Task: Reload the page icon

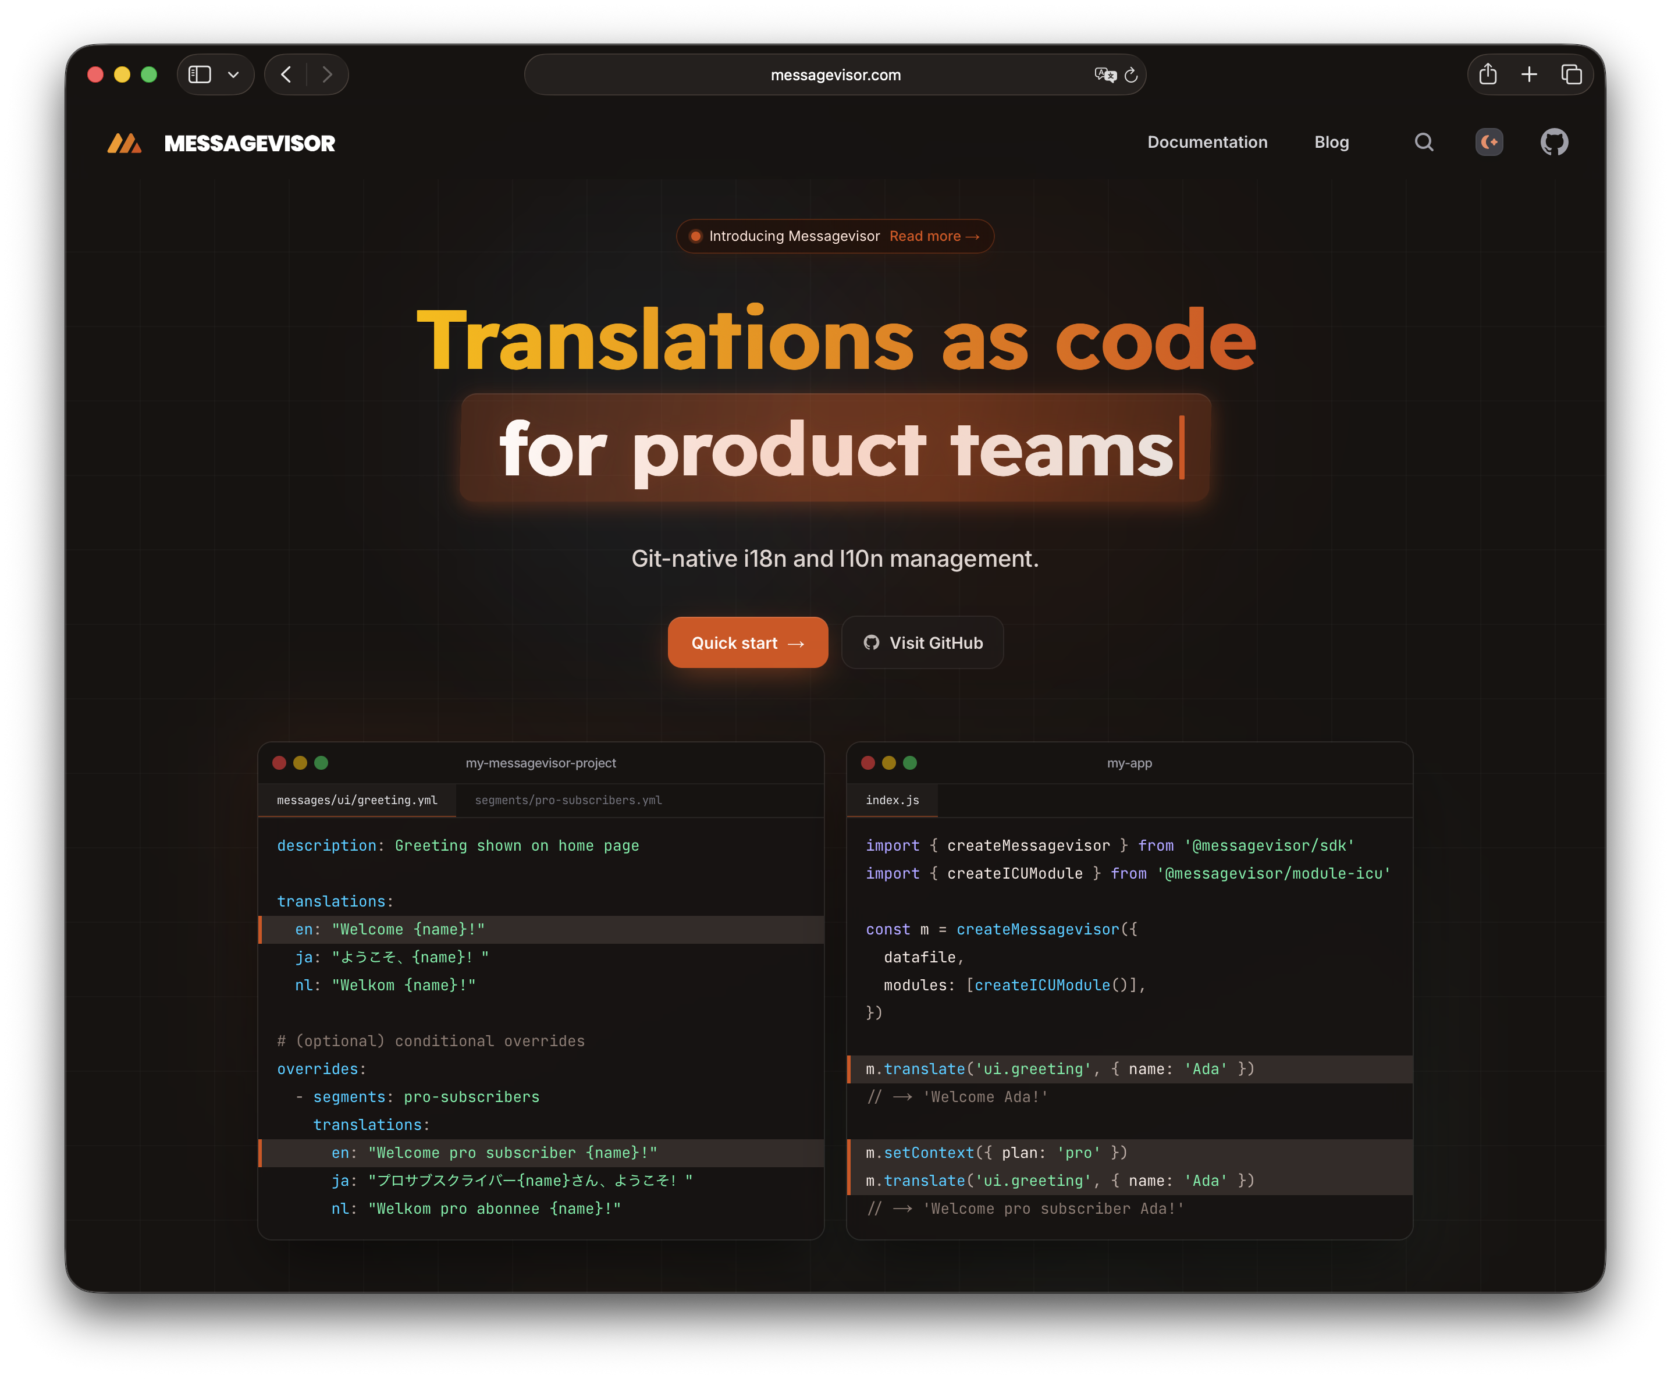Action: tap(1131, 74)
